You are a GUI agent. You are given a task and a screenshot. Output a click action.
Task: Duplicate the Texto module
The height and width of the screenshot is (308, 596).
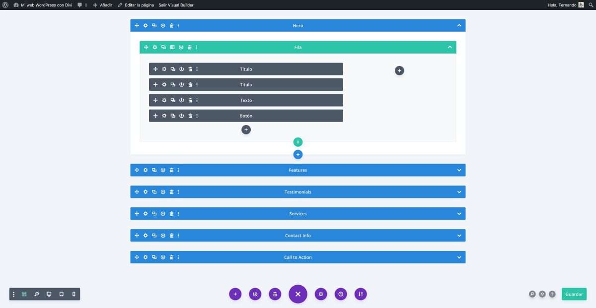(172, 100)
